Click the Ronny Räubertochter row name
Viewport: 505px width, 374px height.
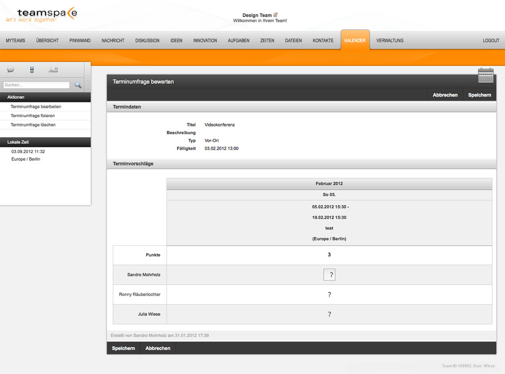pyautogui.click(x=140, y=294)
